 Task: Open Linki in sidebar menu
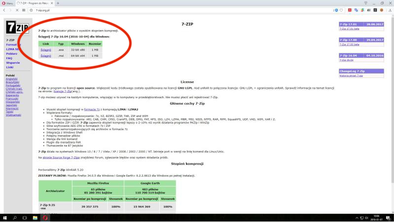9,68
